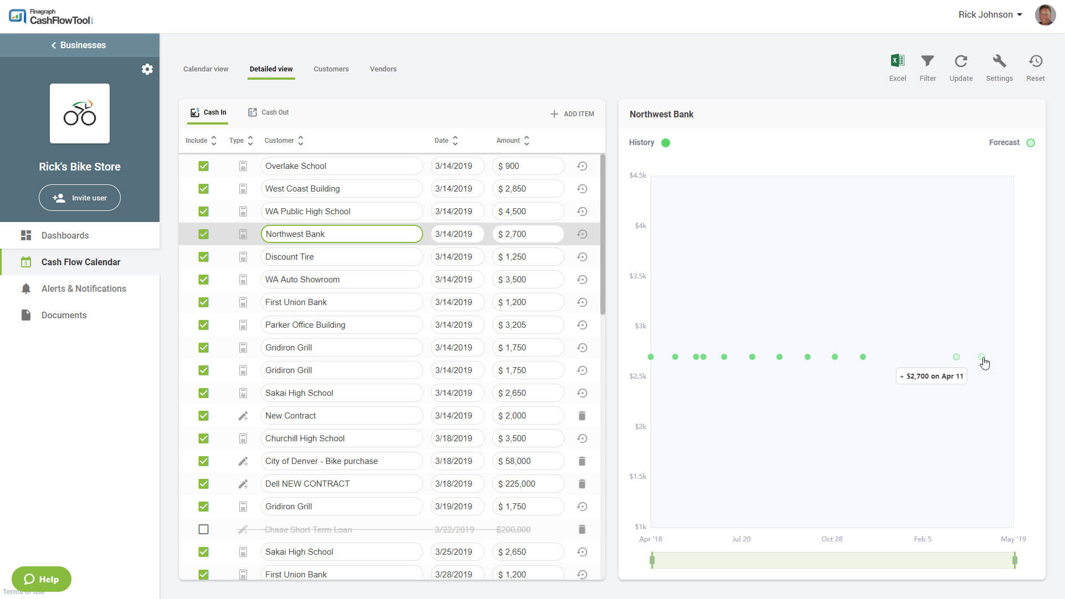Click history icon for West Coast Building

[582, 189]
